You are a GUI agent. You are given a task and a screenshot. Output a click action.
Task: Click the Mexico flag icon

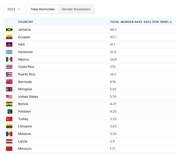pos(9,59)
